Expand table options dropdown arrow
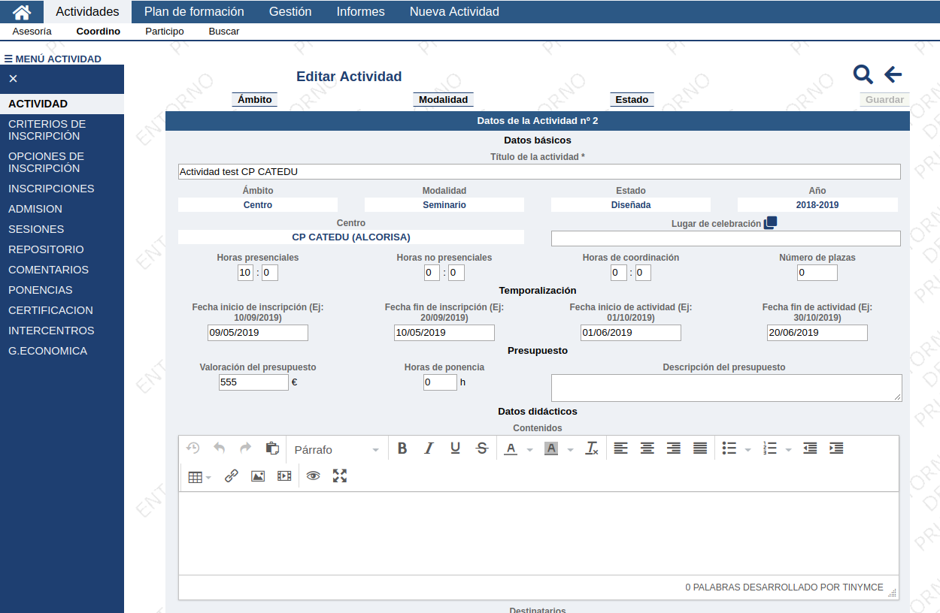The width and height of the screenshot is (940, 613). point(209,477)
